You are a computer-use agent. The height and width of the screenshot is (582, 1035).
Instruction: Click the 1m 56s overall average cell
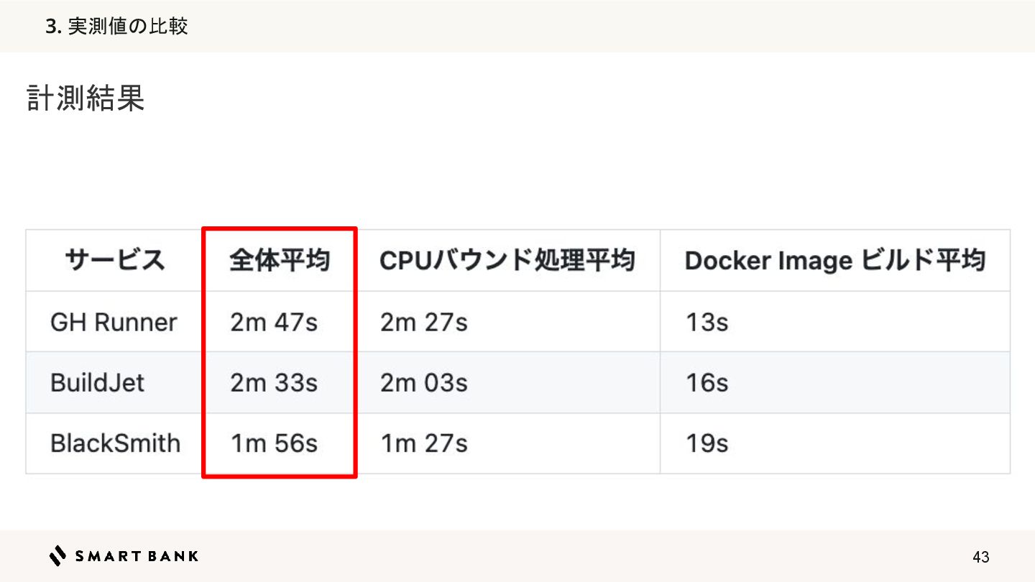tap(274, 443)
